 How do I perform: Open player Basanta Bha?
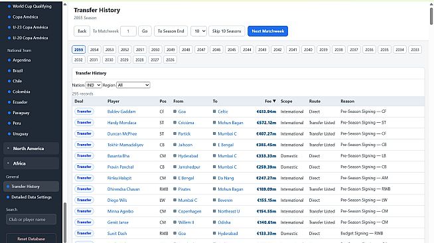[x=118, y=156]
